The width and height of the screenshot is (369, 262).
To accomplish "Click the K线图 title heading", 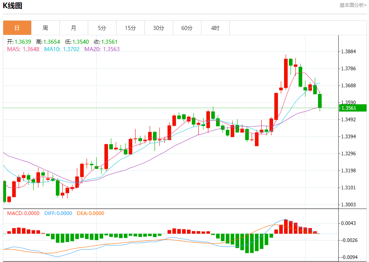I will pyautogui.click(x=13, y=6).
